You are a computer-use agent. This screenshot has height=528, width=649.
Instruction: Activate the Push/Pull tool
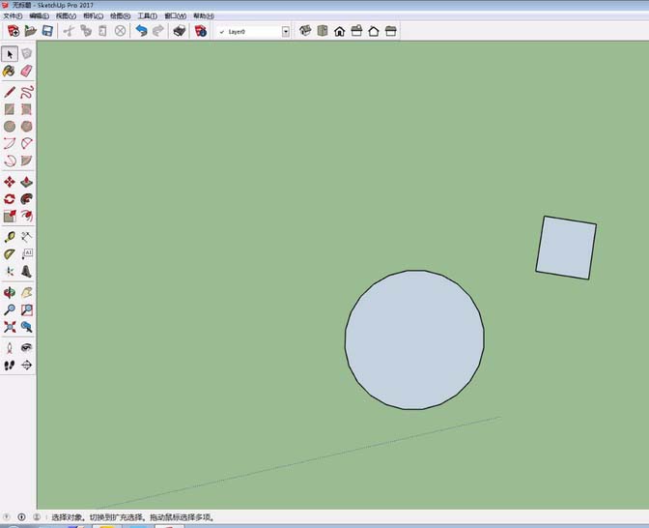tap(26, 182)
